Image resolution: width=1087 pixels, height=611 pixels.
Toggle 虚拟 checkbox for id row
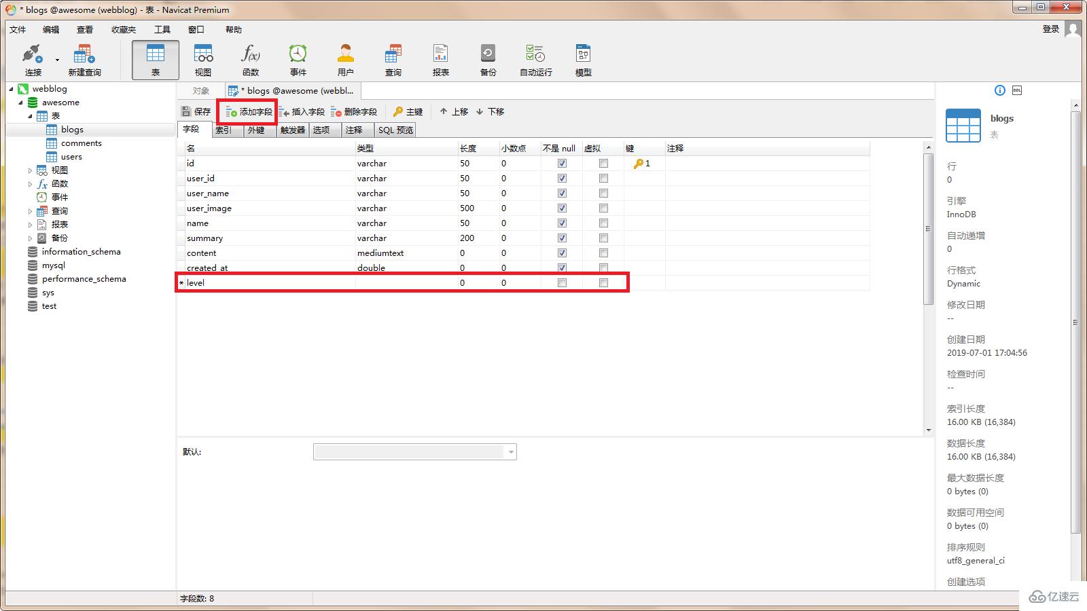(603, 164)
